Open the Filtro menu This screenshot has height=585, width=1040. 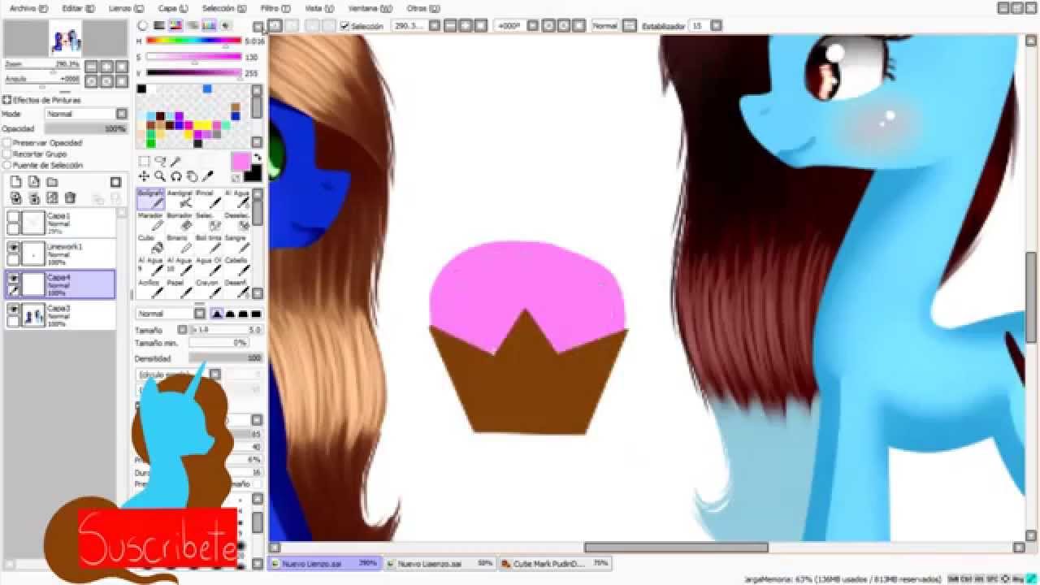coord(270,8)
